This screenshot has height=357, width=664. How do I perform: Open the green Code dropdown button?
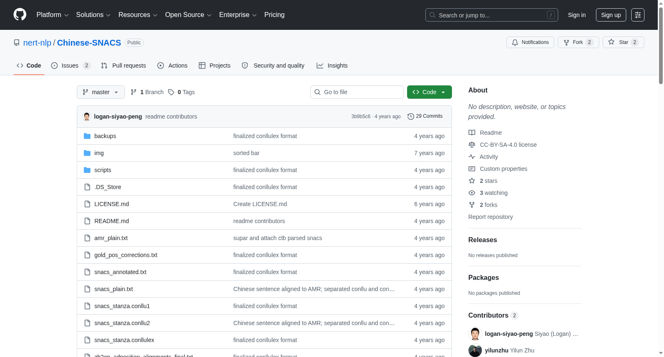tap(430, 92)
